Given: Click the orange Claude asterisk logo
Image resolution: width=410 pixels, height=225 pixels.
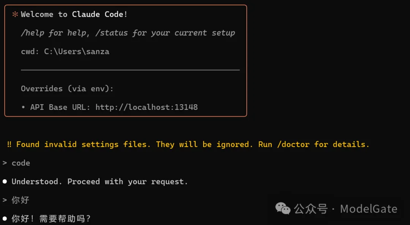Looking at the screenshot, I should tap(15, 14).
